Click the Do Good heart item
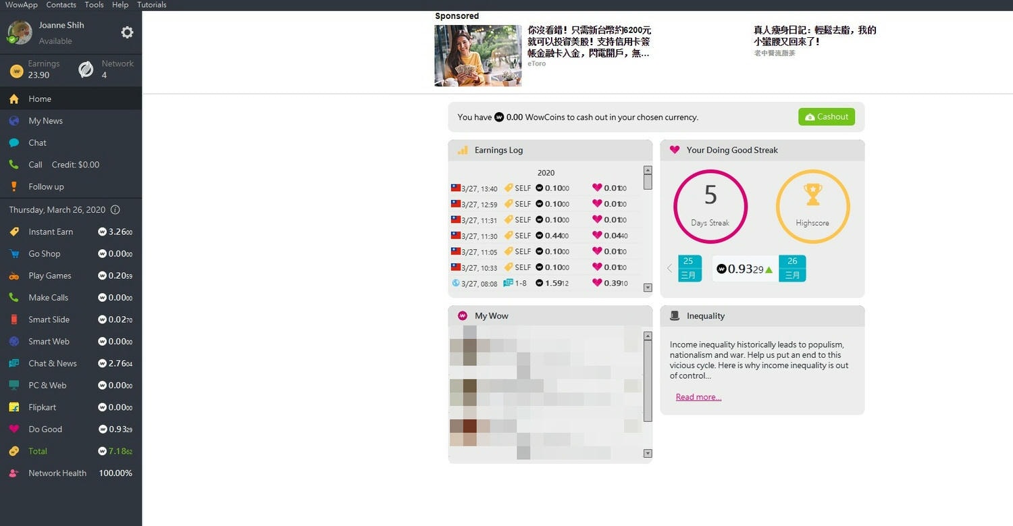 (45, 429)
